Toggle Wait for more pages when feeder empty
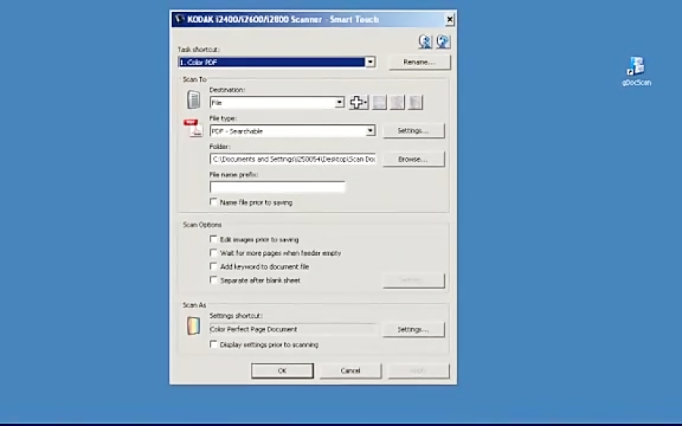Screen dimensions: 682x426 214,253
